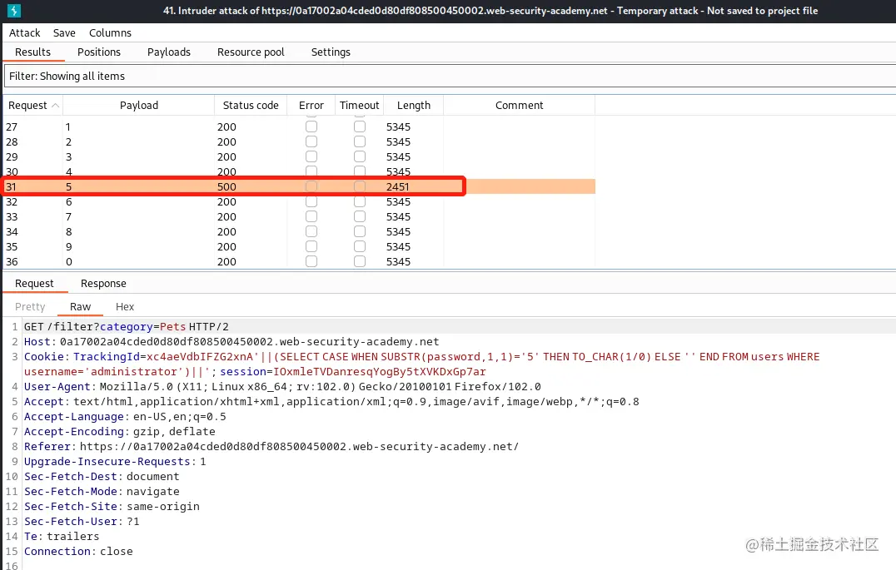The height and width of the screenshot is (570, 896).
Task: Click the Comment column header
Action: click(x=520, y=105)
